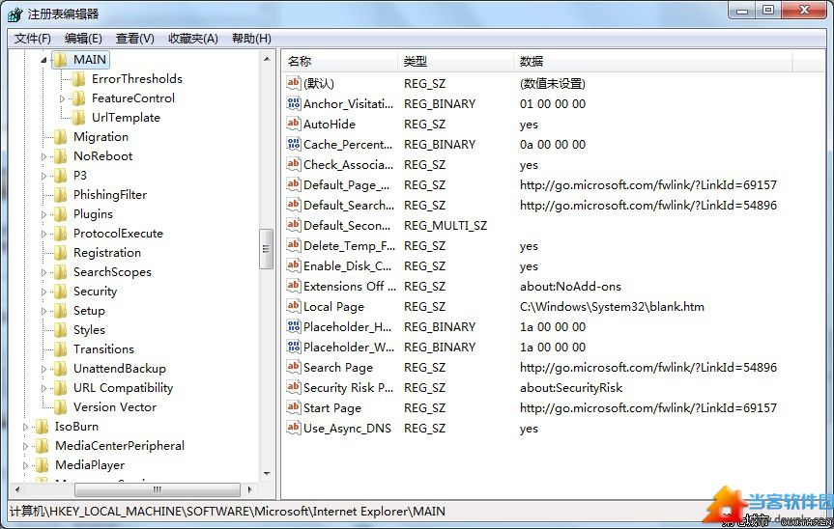Click the tree pane scroll up arrow
The height and width of the screenshot is (529, 834).
pos(267,59)
